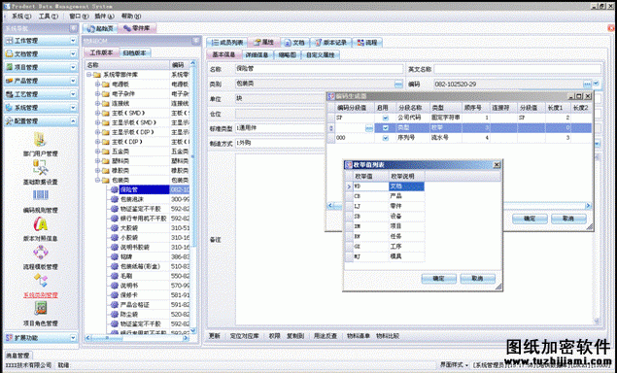Open 流程模板管理 icon in sidebar
Viewport: 617px width, 373px height.
pyautogui.click(x=40, y=253)
